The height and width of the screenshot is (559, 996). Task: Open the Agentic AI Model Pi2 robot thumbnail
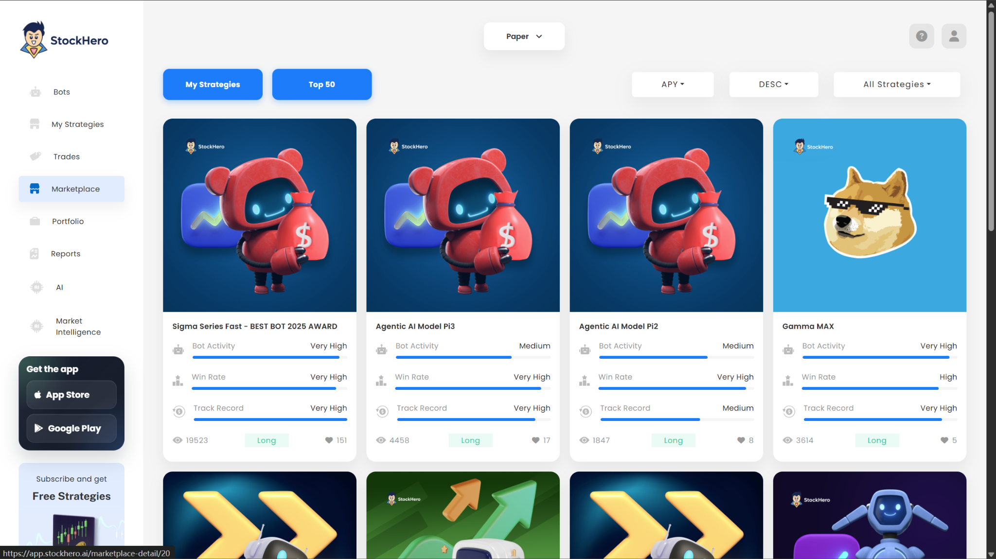click(666, 215)
